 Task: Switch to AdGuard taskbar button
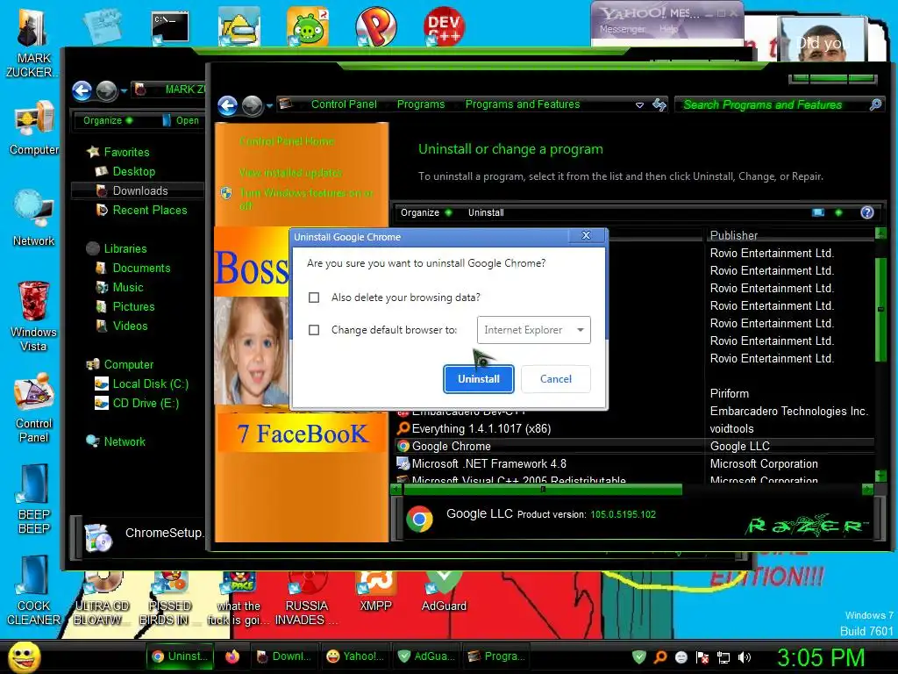(427, 656)
